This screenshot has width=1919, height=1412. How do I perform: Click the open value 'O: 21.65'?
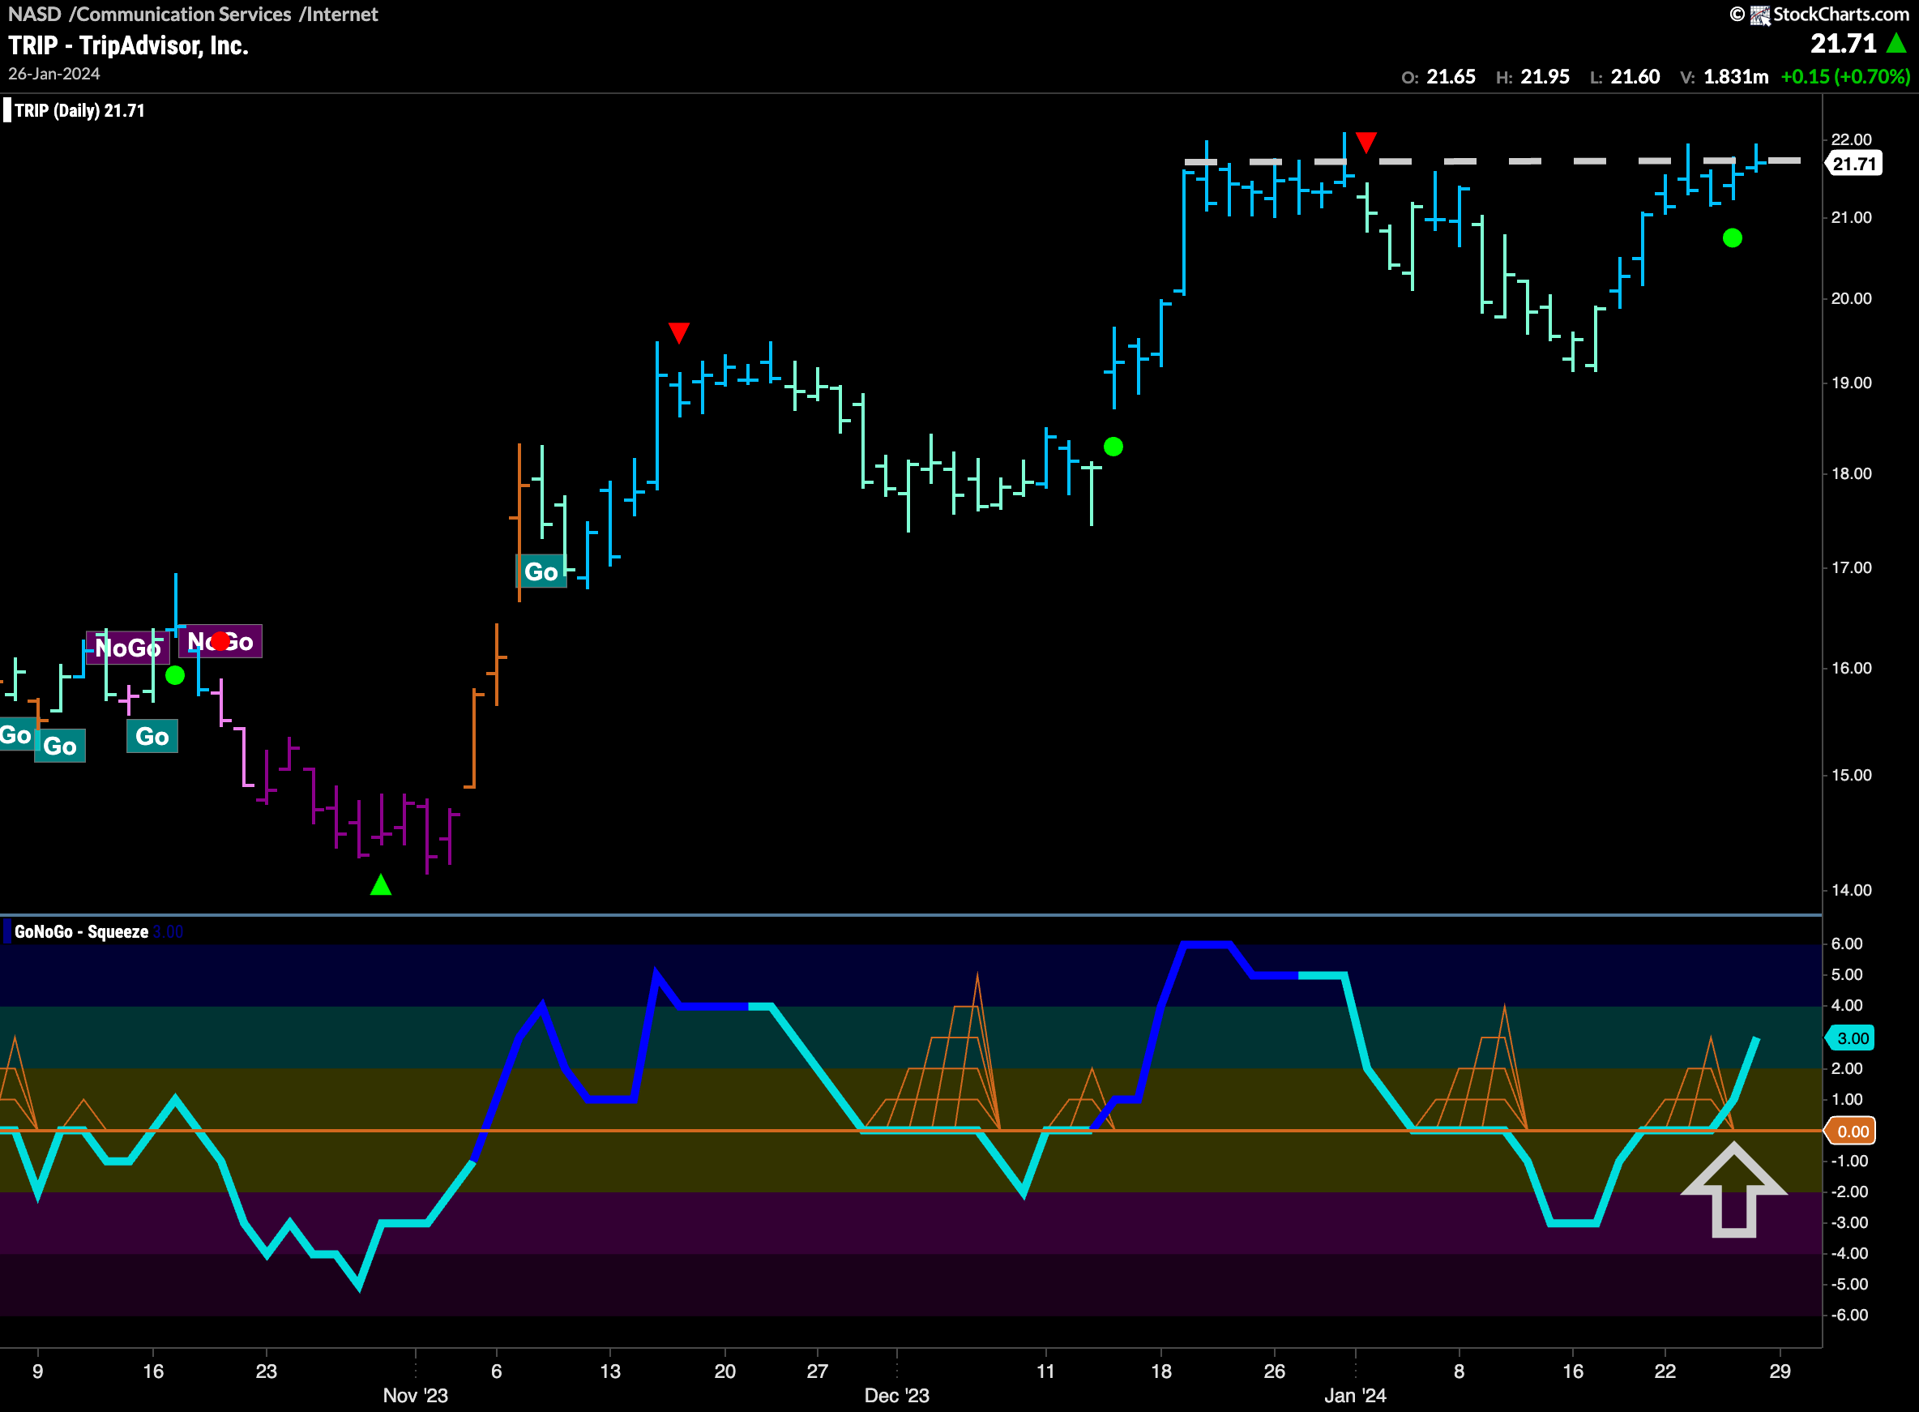point(1438,76)
